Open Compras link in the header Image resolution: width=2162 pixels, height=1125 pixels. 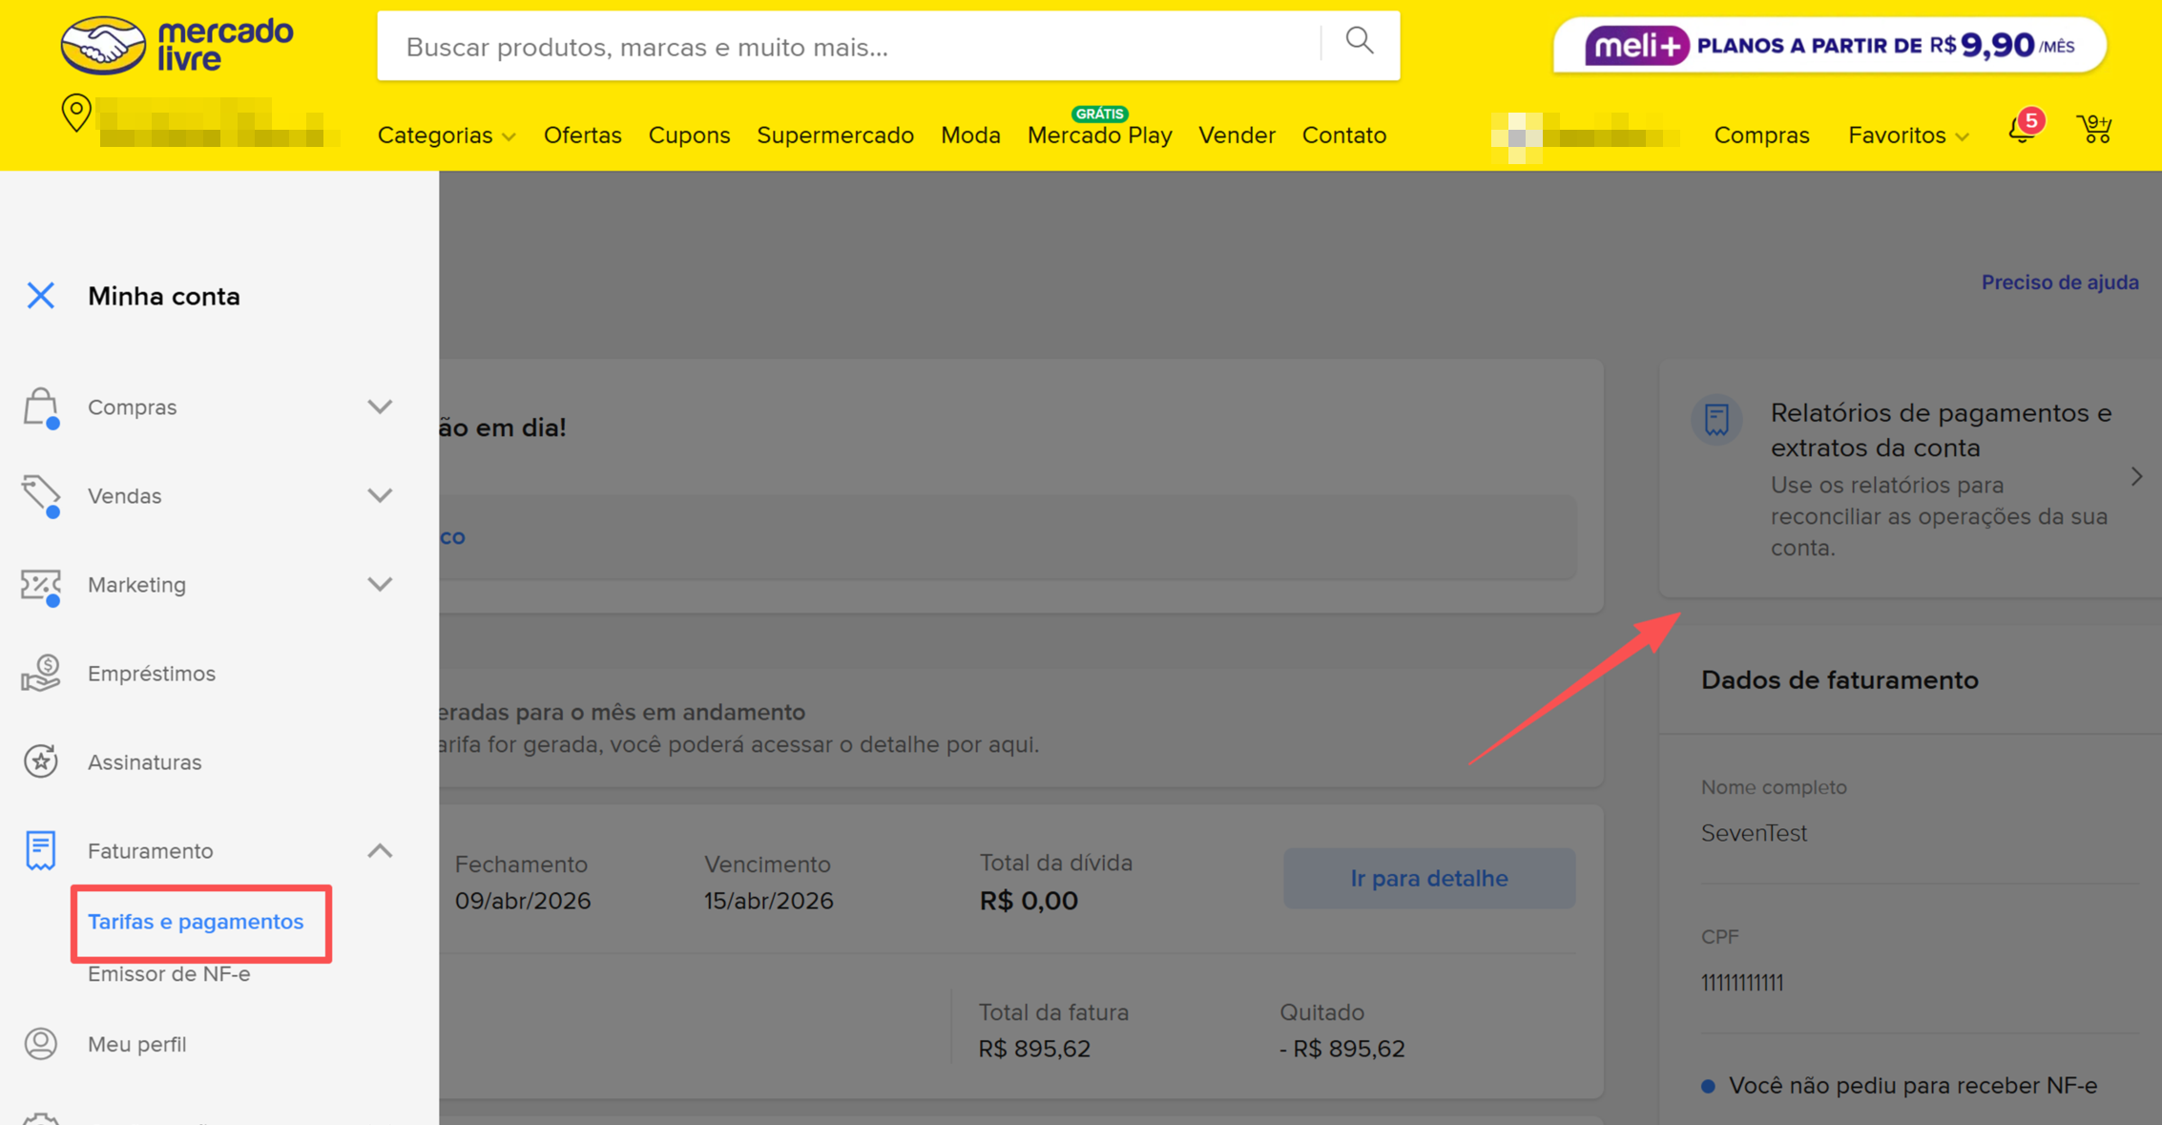1761,135
